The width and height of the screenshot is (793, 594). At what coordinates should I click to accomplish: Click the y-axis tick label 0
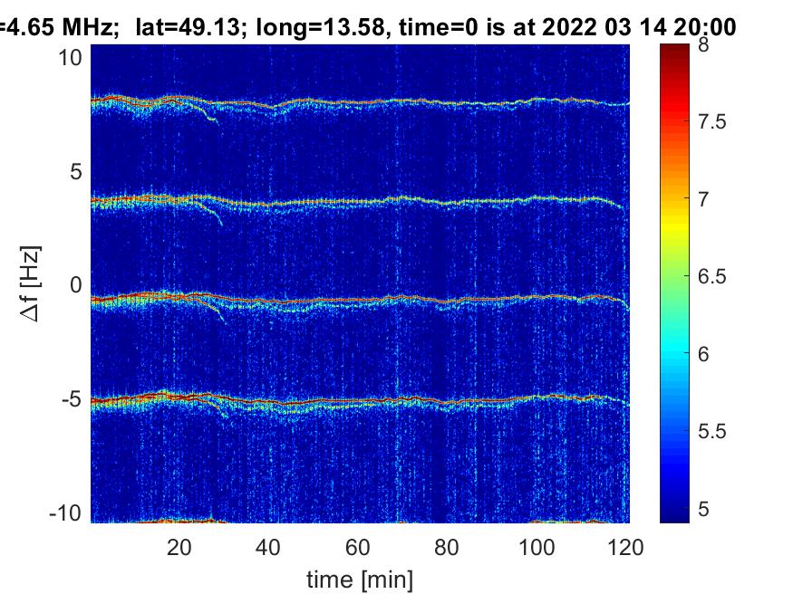click(x=76, y=285)
